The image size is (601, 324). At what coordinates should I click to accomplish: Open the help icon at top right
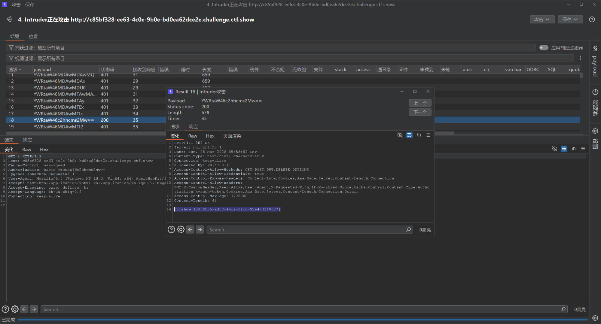tap(592, 20)
